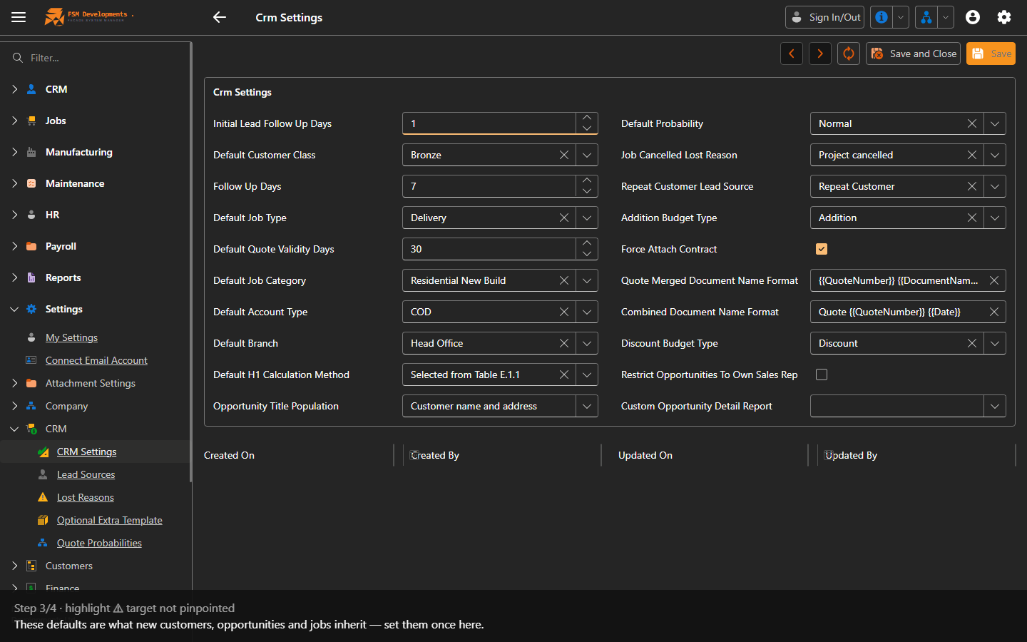Open Lost Reasons link
Viewport: 1027px width, 642px height.
(x=85, y=497)
